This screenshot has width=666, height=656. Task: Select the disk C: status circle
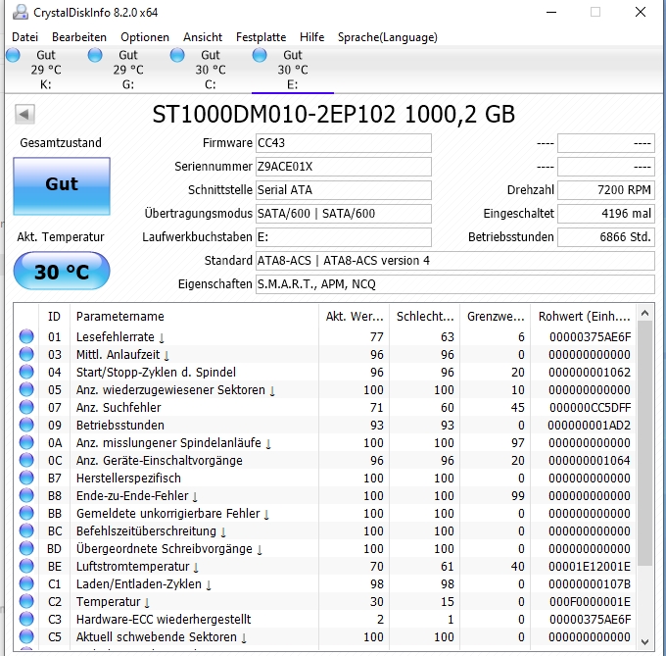click(177, 55)
